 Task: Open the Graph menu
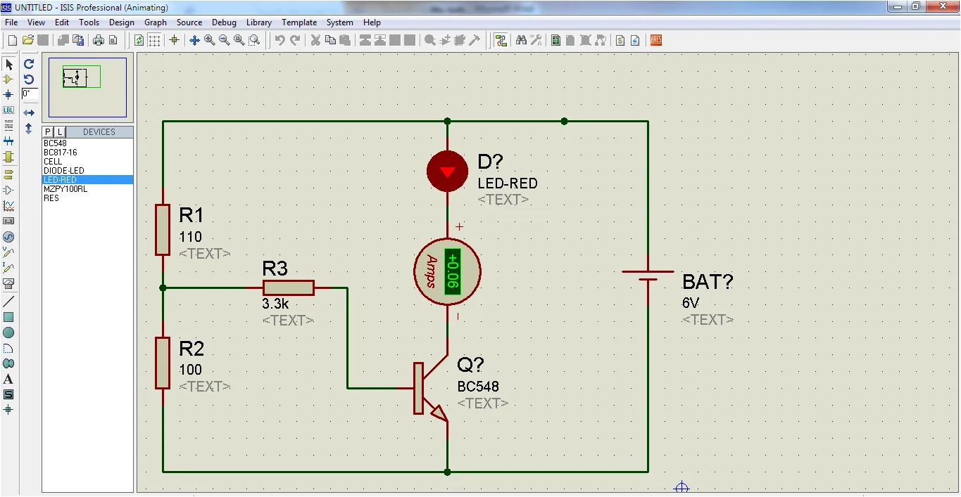[x=156, y=22]
